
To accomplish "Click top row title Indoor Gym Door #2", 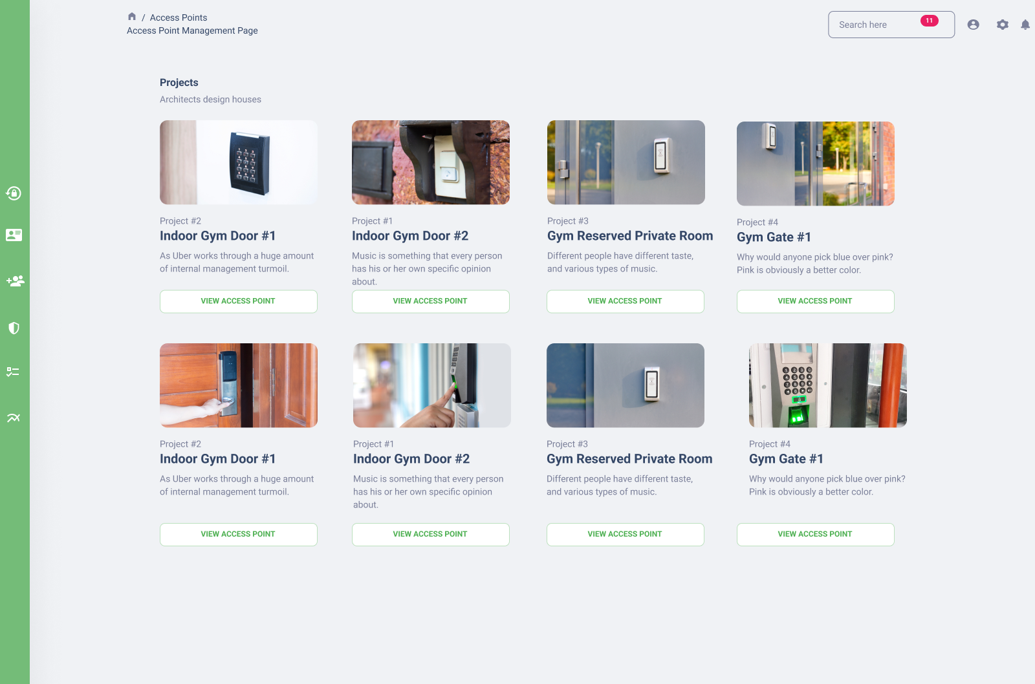I will click(410, 236).
